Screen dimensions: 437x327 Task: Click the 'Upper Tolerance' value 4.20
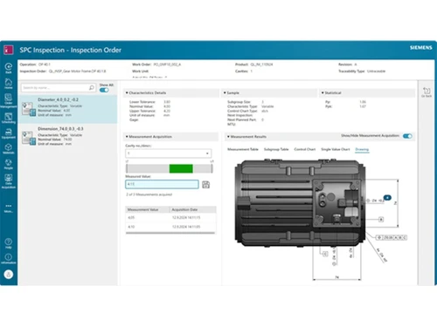coord(167,111)
